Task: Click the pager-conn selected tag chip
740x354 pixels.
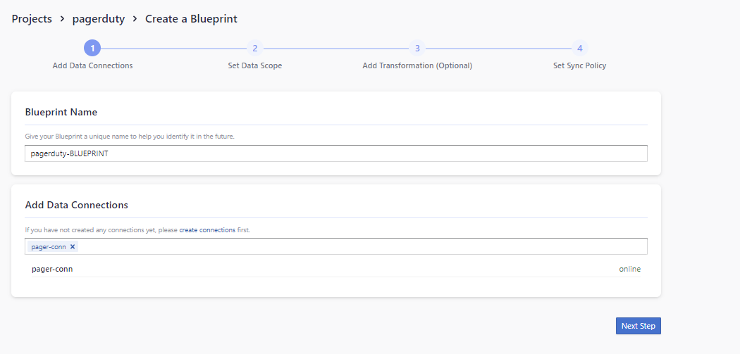Action: [48, 247]
